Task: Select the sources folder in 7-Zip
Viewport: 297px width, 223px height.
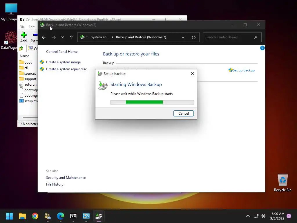Action: click(30, 73)
